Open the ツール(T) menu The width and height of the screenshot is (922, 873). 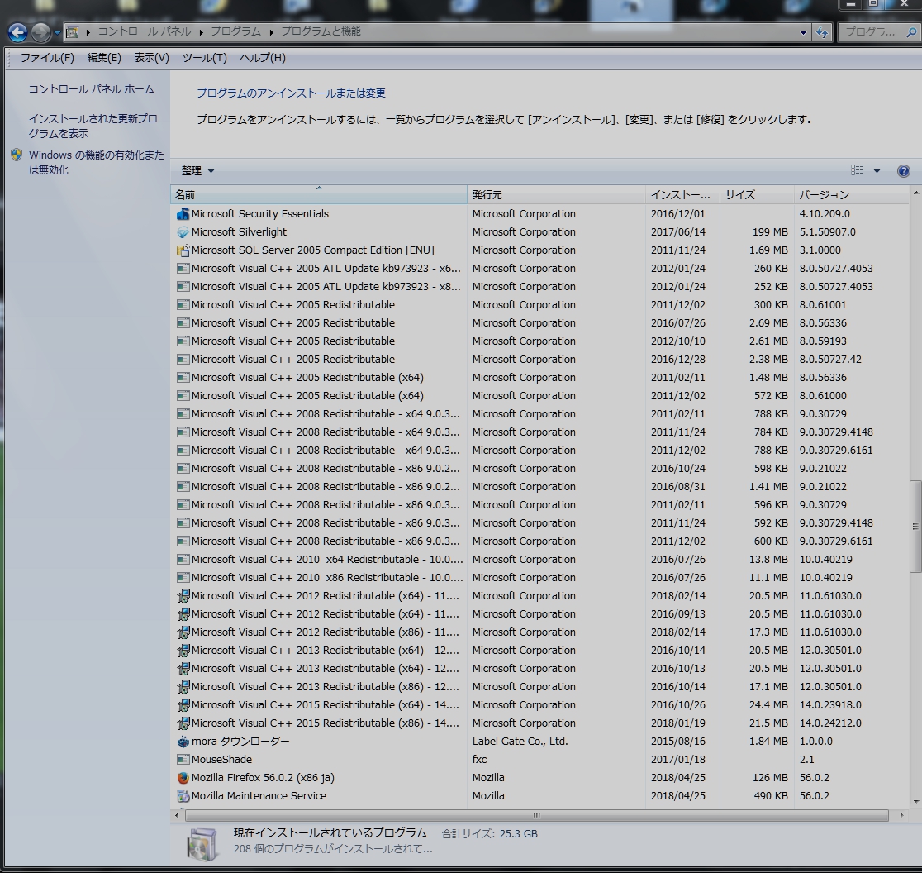[x=204, y=58]
